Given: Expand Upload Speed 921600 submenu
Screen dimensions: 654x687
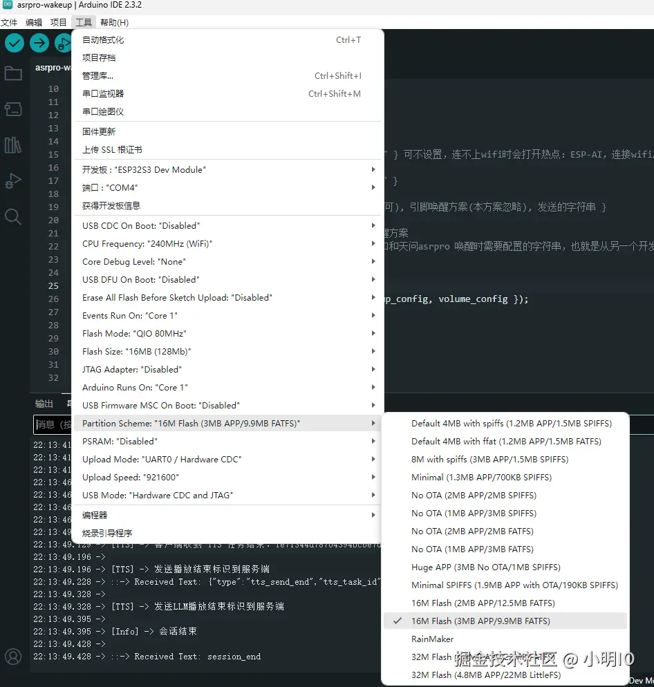Looking at the screenshot, I should pyautogui.click(x=227, y=477).
